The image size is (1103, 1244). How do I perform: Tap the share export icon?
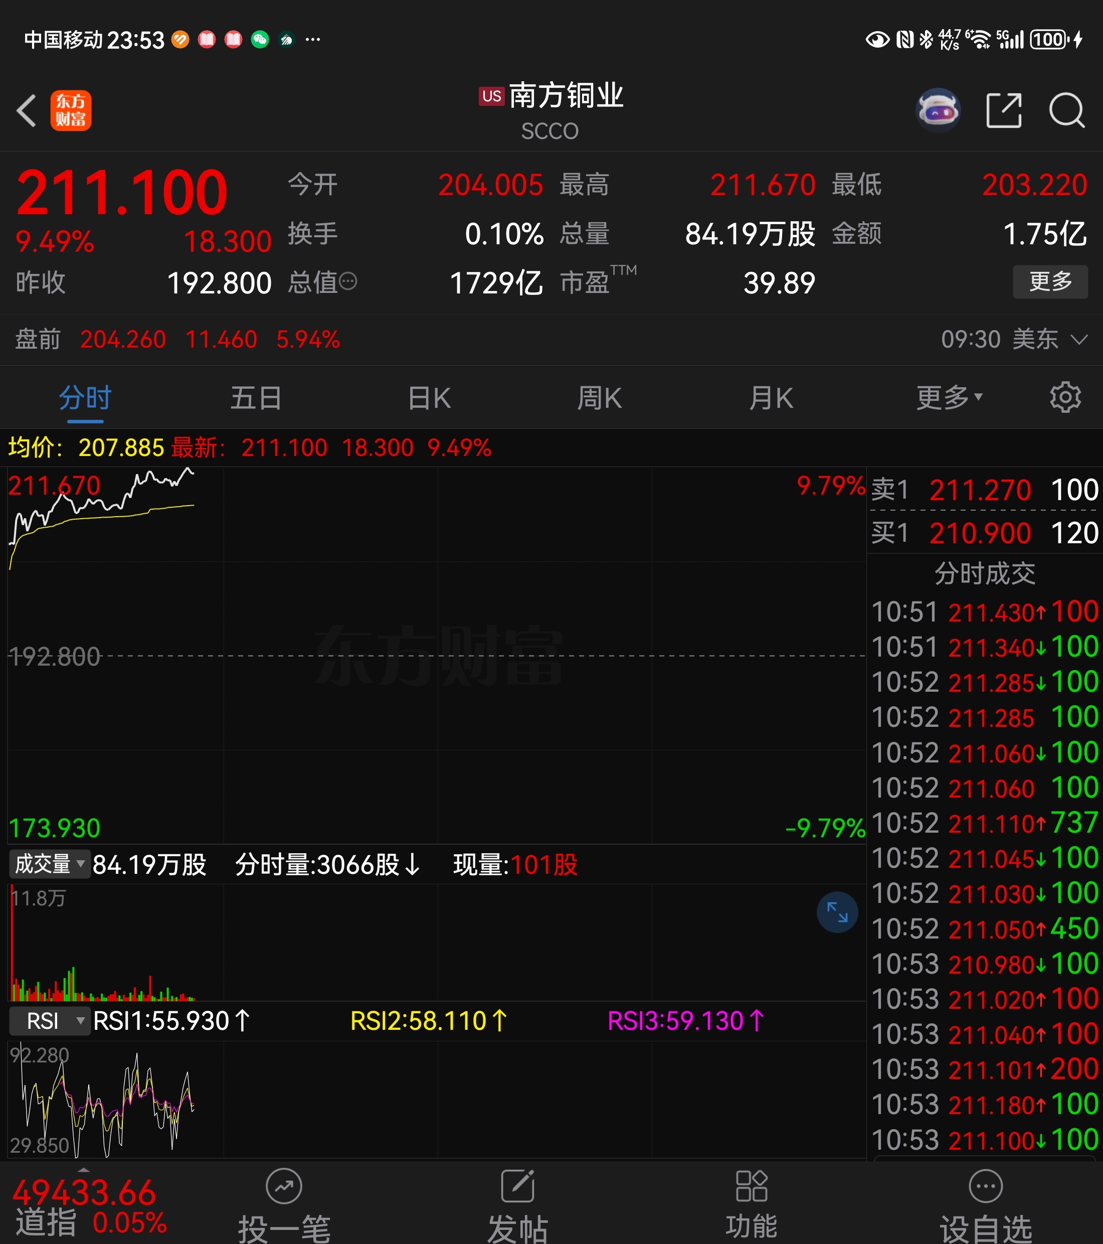1003,111
